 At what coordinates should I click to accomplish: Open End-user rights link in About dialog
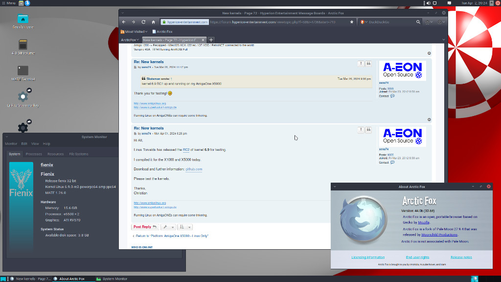pos(418,258)
